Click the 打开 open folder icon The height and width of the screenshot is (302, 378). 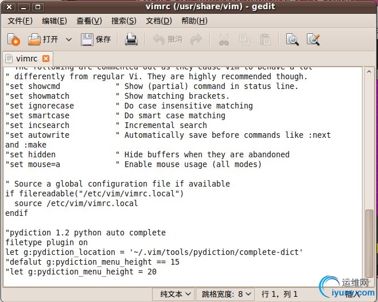pos(34,39)
